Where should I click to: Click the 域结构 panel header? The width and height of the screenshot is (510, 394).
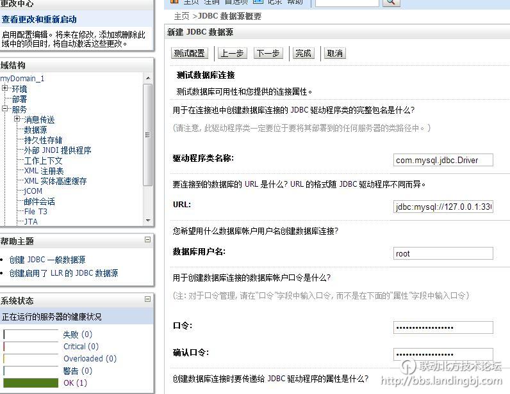pos(77,65)
